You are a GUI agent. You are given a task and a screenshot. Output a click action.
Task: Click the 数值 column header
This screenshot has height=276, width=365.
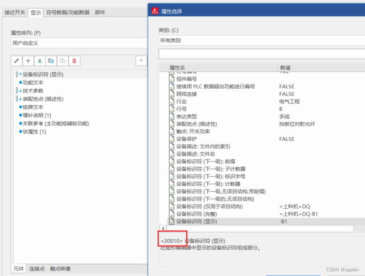(285, 68)
